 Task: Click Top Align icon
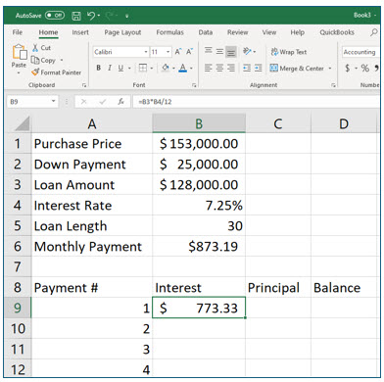pyautogui.click(x=208, y=51)
